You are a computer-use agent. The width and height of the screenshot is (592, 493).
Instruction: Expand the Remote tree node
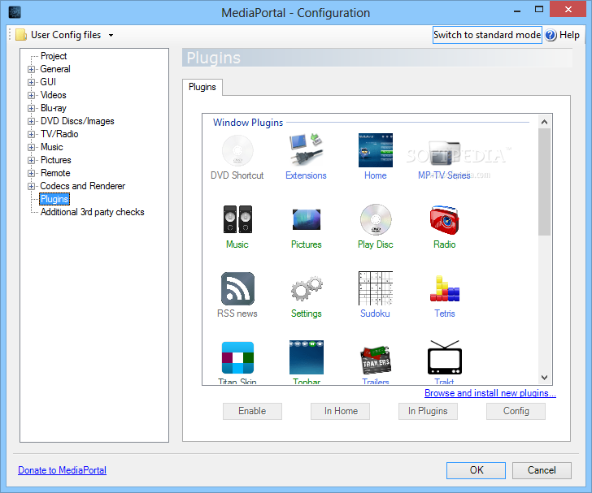(32, 173)
